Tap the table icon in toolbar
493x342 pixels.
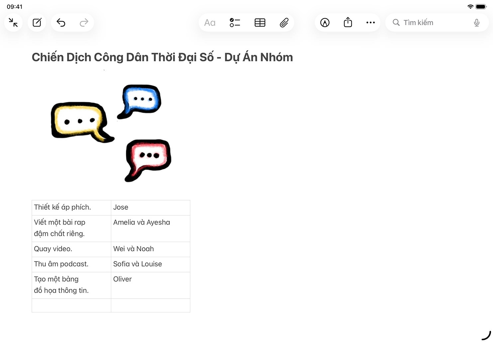tap(260, 23)
